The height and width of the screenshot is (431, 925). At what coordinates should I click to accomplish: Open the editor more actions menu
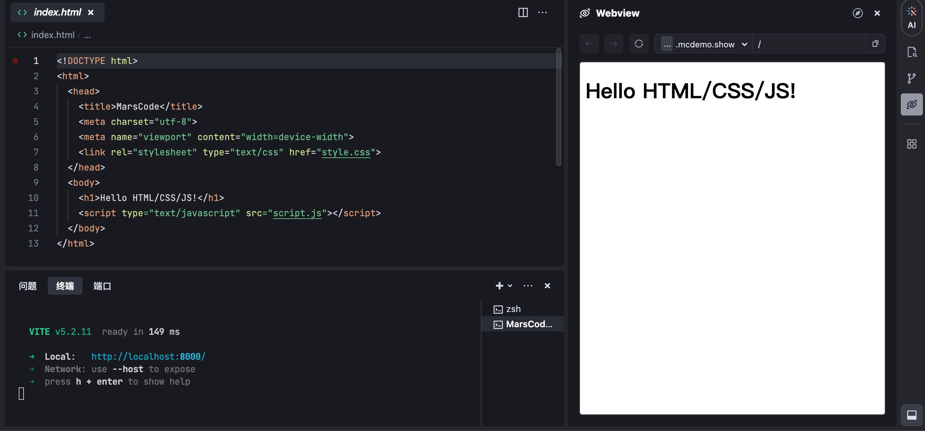coord(543,12)
